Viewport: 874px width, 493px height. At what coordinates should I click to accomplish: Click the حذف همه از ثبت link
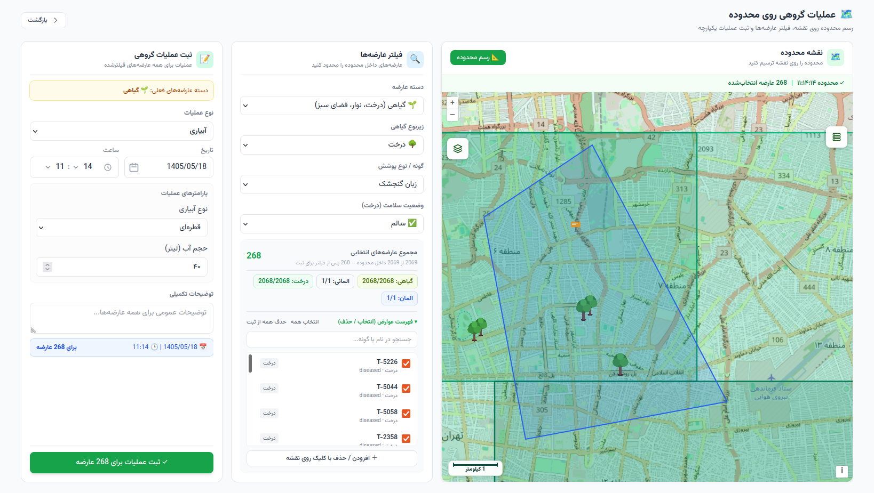tap(267, 322)
